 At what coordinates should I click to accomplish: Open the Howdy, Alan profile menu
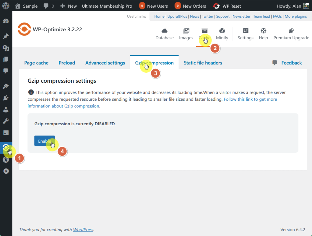coord(293,6)
